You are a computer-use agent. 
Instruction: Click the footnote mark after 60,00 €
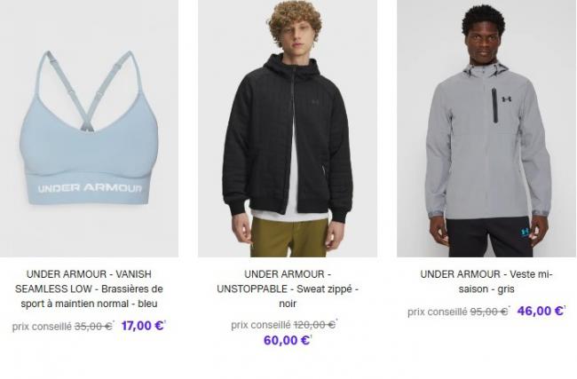pos(312,336)
